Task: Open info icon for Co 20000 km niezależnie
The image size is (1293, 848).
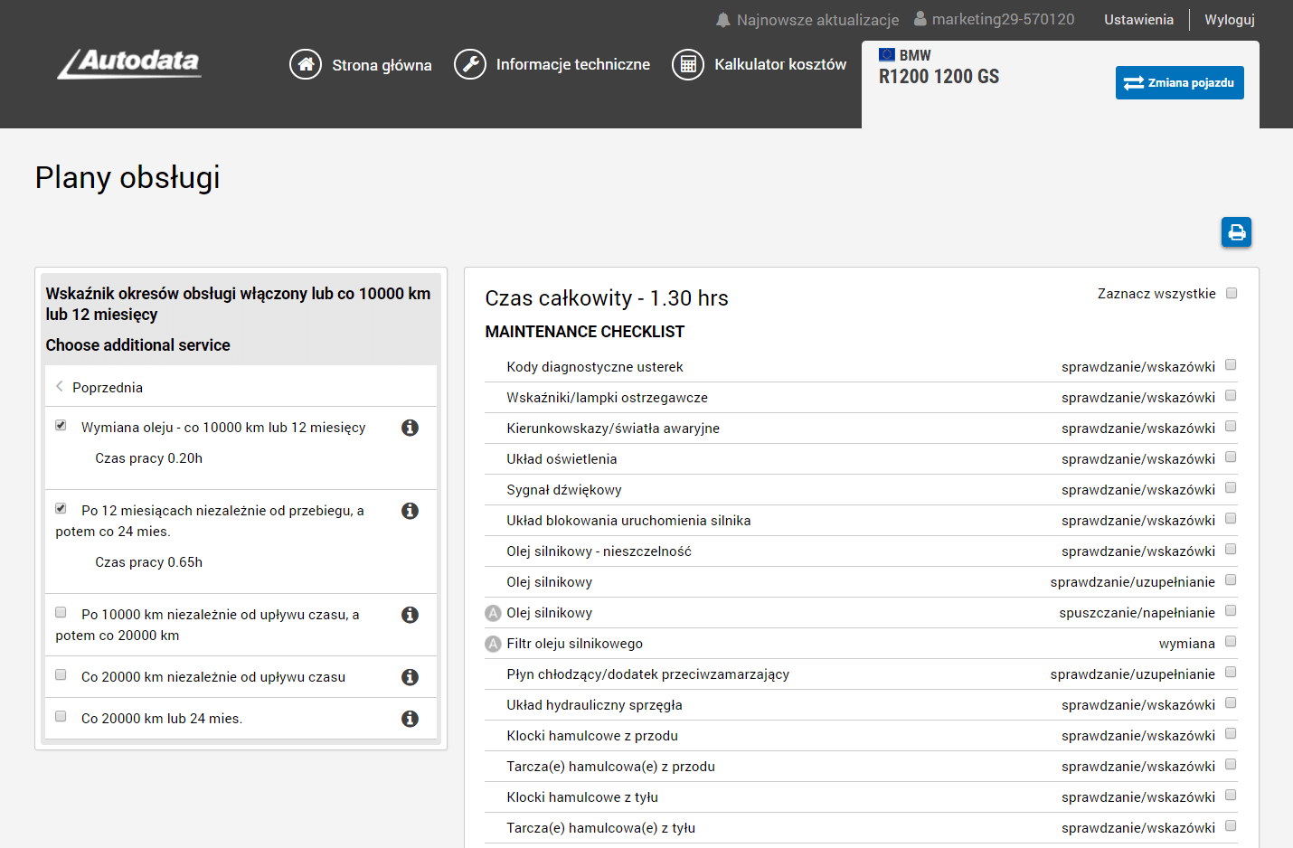Action: [x=410, y=677]
